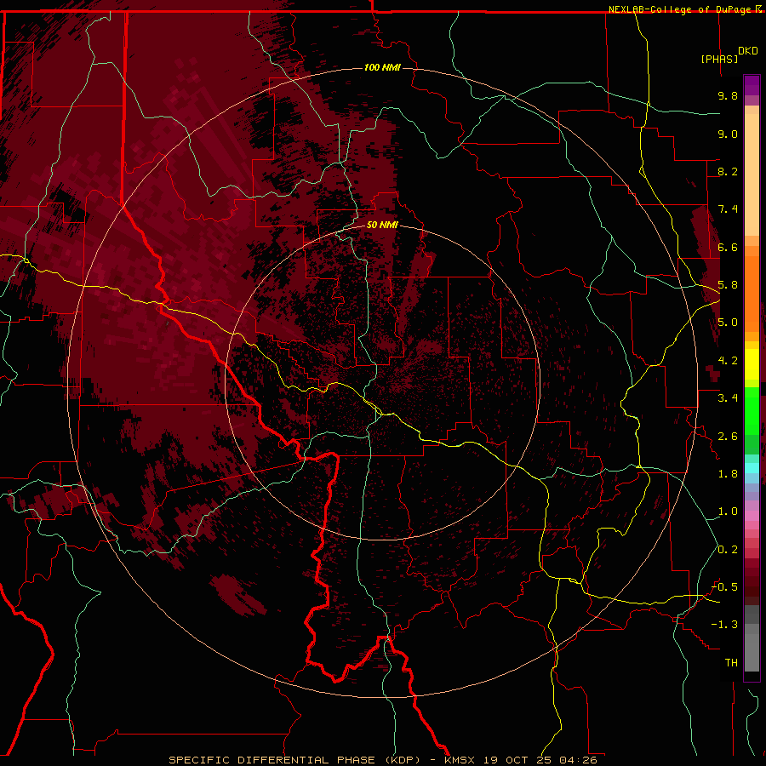Click the 2.6 scale value
Viewport: 766px width, 766px height.
(728, 437)
